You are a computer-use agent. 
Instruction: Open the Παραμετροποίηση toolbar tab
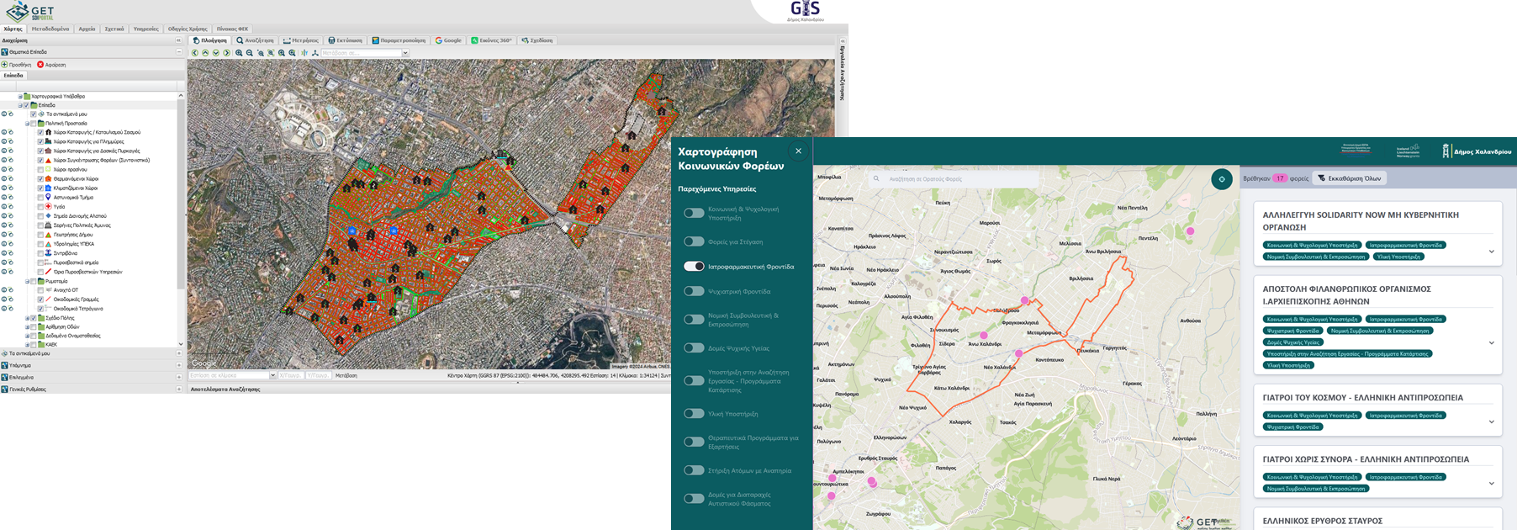[x=399, y=40]
